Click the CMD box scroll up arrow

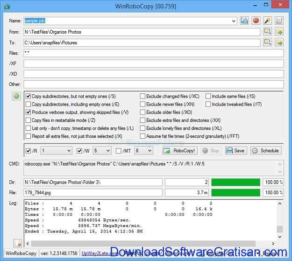(280, 164)
